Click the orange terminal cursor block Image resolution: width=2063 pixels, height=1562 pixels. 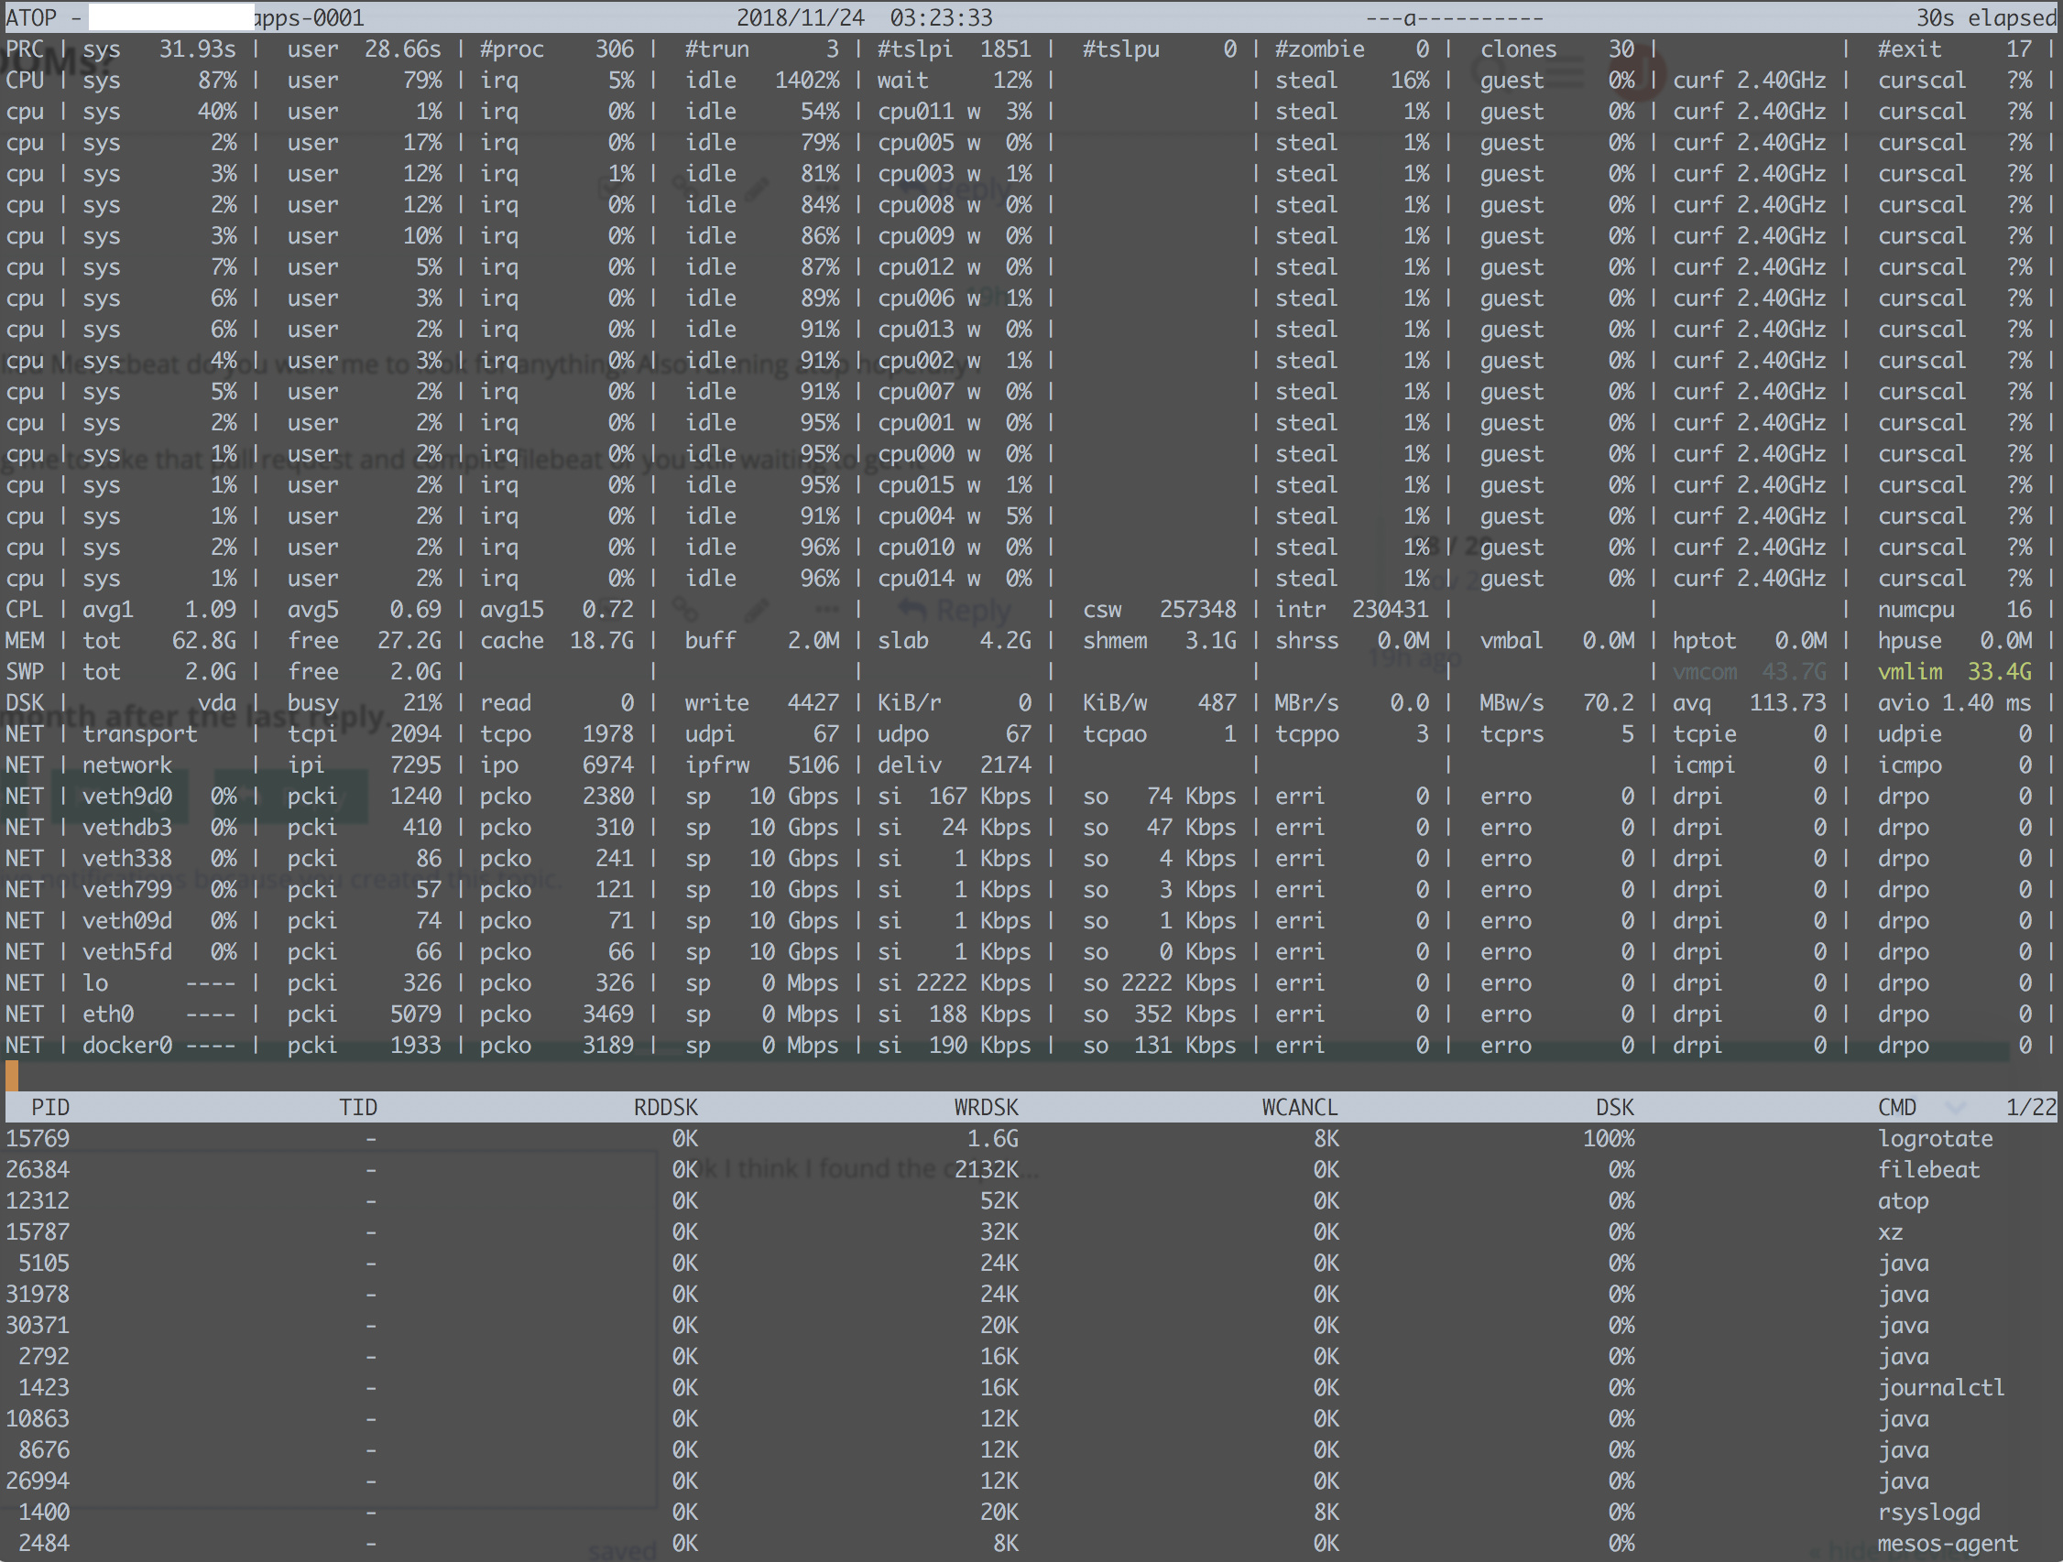point(12,1076)
